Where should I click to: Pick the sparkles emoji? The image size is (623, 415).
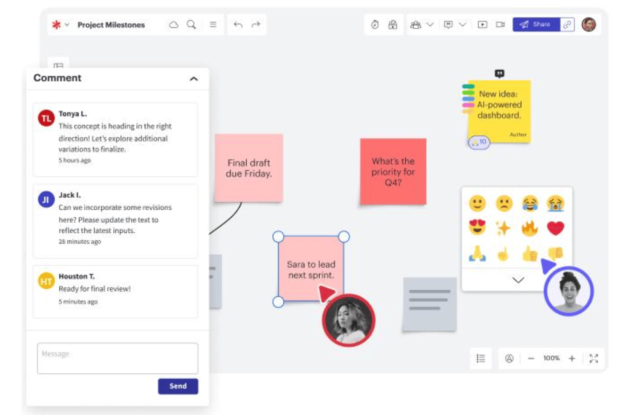pos(503,228)
